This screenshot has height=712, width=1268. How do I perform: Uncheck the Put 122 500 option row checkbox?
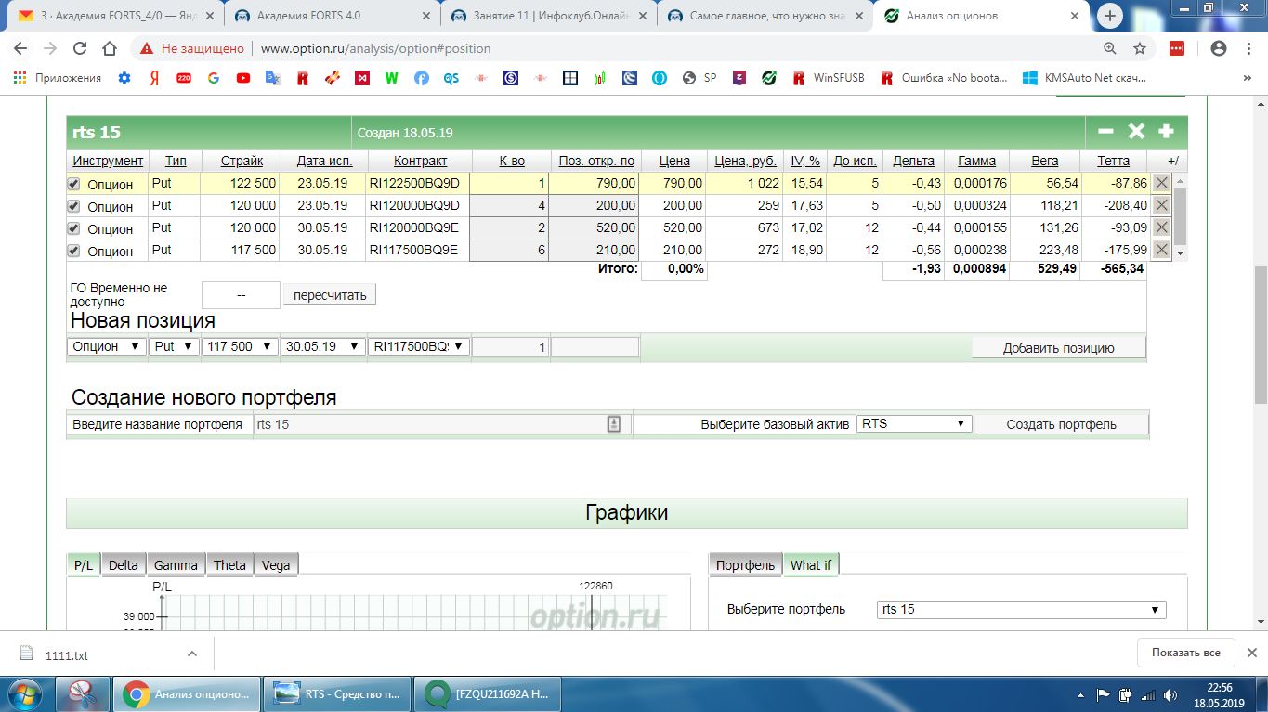click(74, 184)
